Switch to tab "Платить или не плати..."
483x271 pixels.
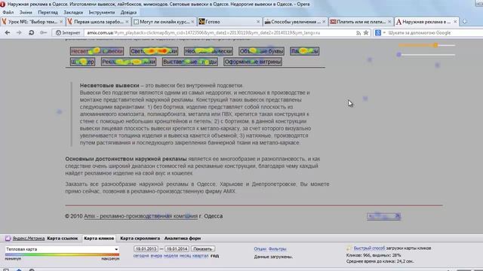361,22
